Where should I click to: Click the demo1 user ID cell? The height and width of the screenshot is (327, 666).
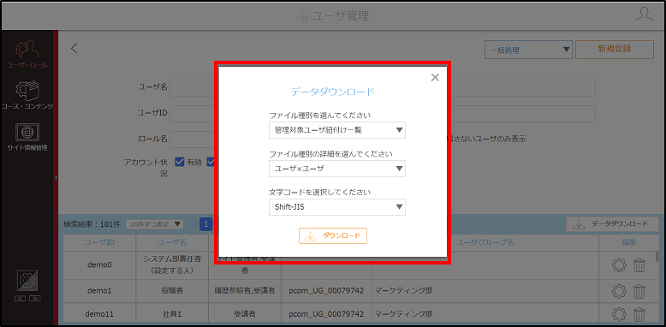coord(99,291)
